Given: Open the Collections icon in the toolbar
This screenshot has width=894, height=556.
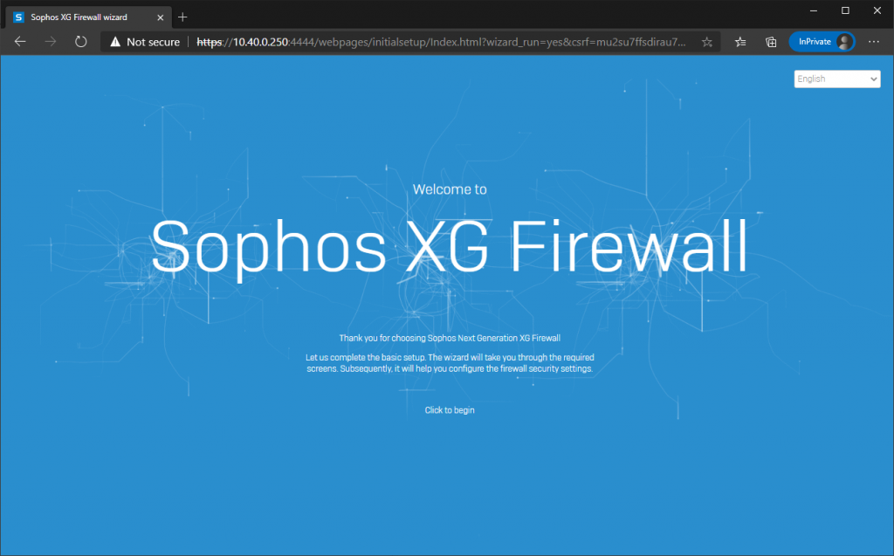Looking at the screenshot, I should coord(771,42).
